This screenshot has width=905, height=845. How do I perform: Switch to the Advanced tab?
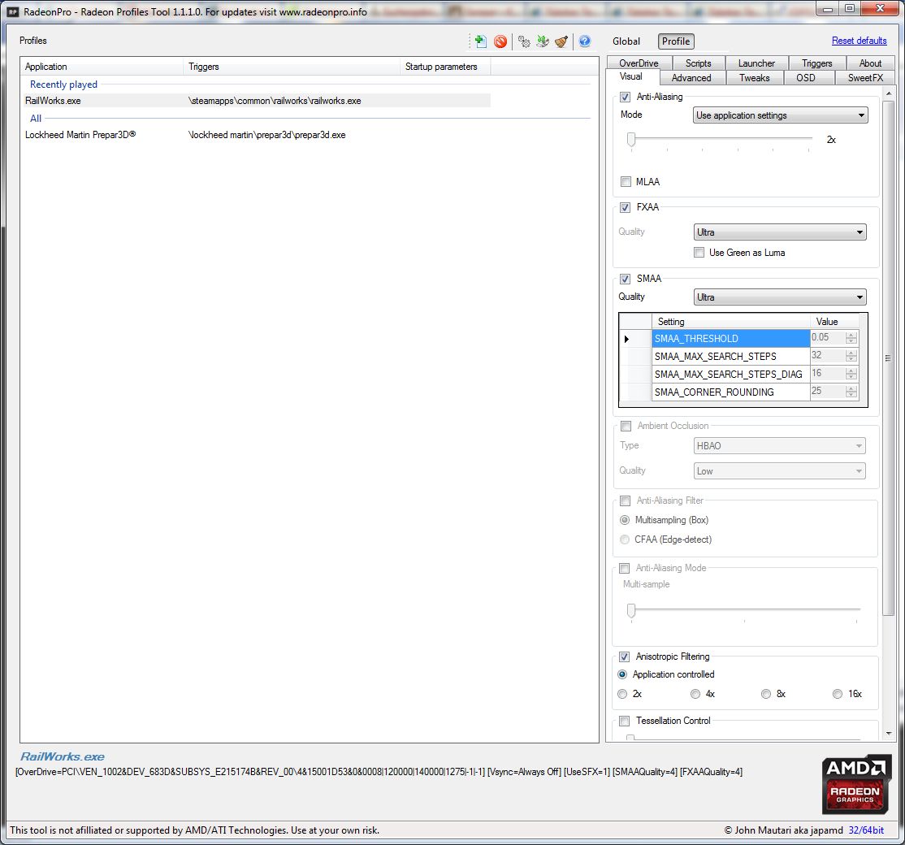point(691,78)
